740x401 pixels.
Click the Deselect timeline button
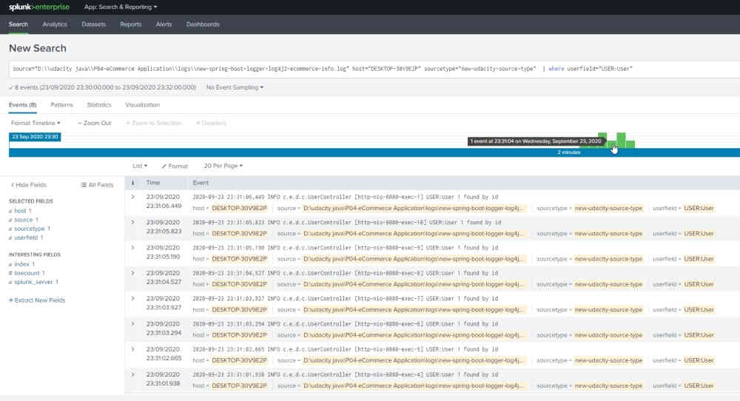tap(211, 123)
